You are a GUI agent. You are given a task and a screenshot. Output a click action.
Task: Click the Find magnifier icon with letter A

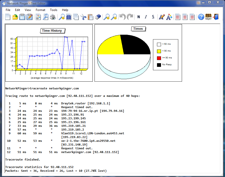pos(61,17)
